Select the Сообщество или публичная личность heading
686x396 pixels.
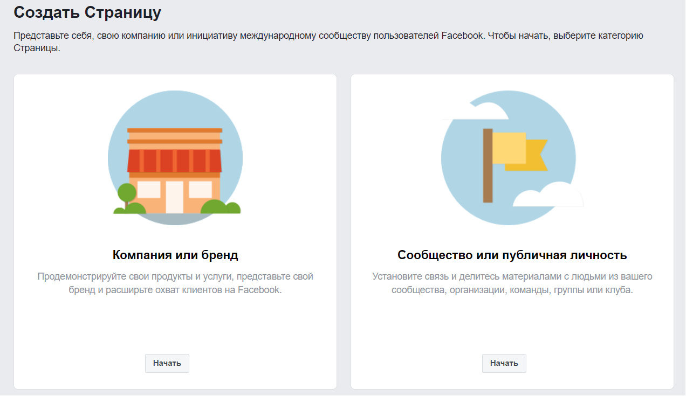[x=512, y=255]
